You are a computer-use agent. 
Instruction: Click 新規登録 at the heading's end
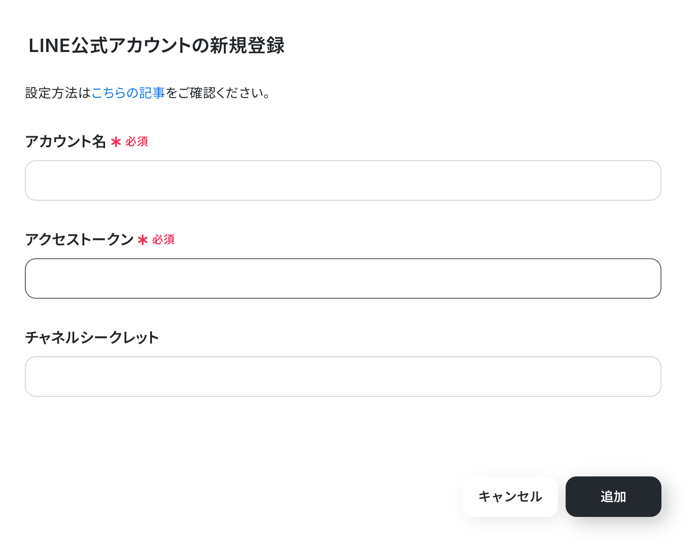click(247, 46)
